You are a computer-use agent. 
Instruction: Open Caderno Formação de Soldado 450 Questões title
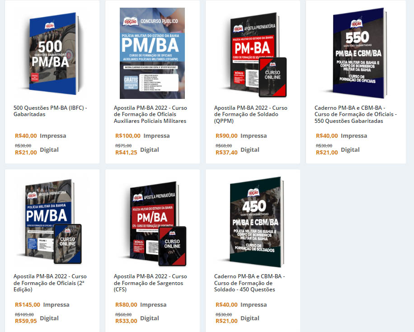click(249, 283)
